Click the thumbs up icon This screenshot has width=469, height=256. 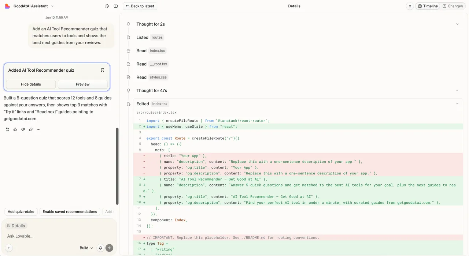[x=15, y=129]
